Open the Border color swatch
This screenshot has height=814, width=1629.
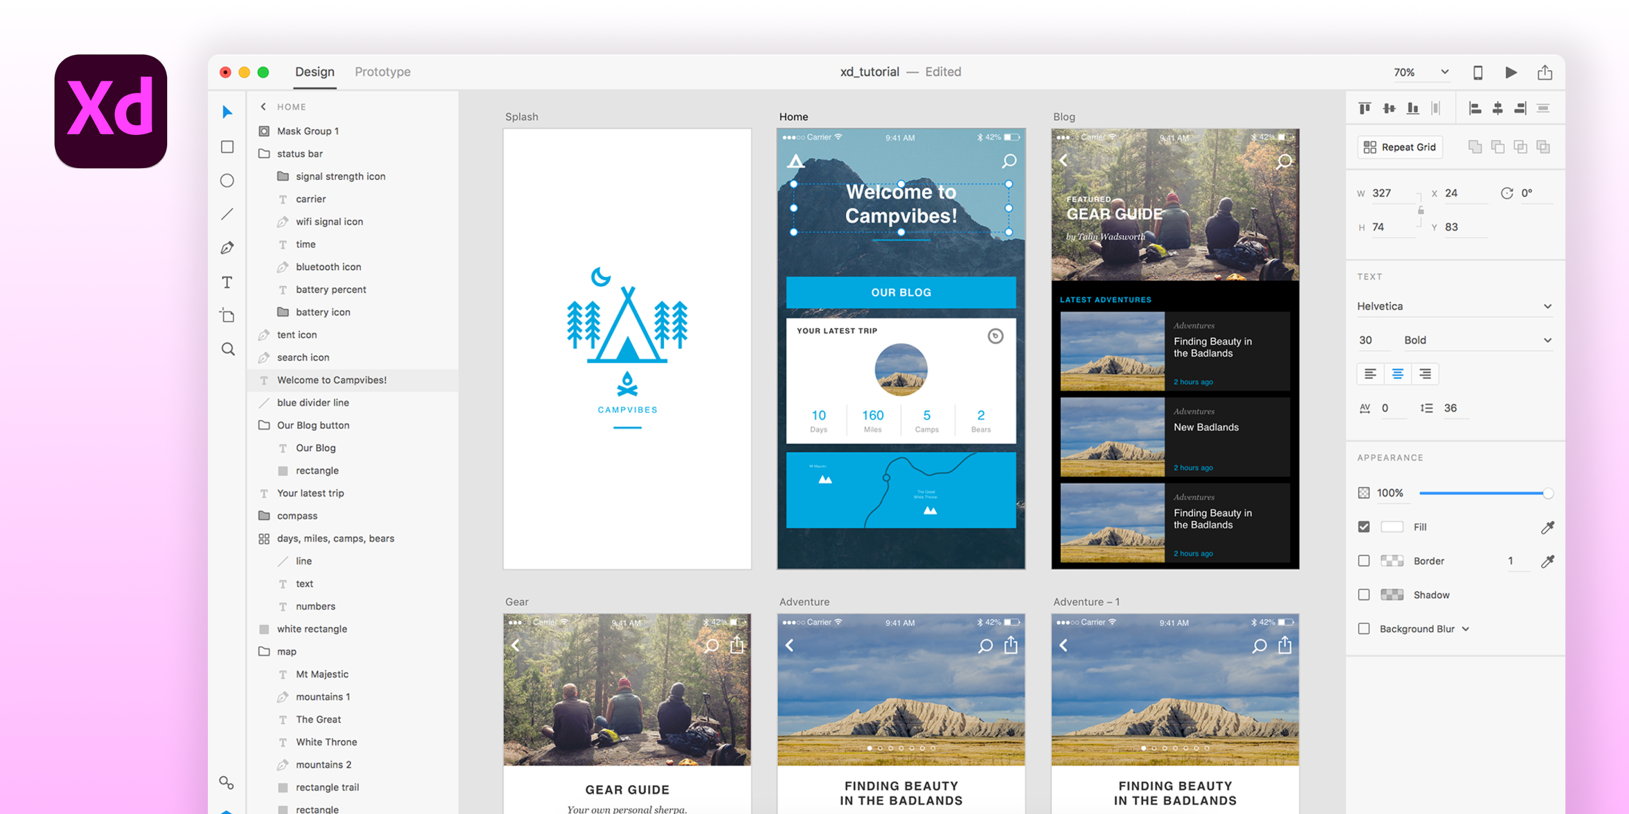coord(1392,561)
